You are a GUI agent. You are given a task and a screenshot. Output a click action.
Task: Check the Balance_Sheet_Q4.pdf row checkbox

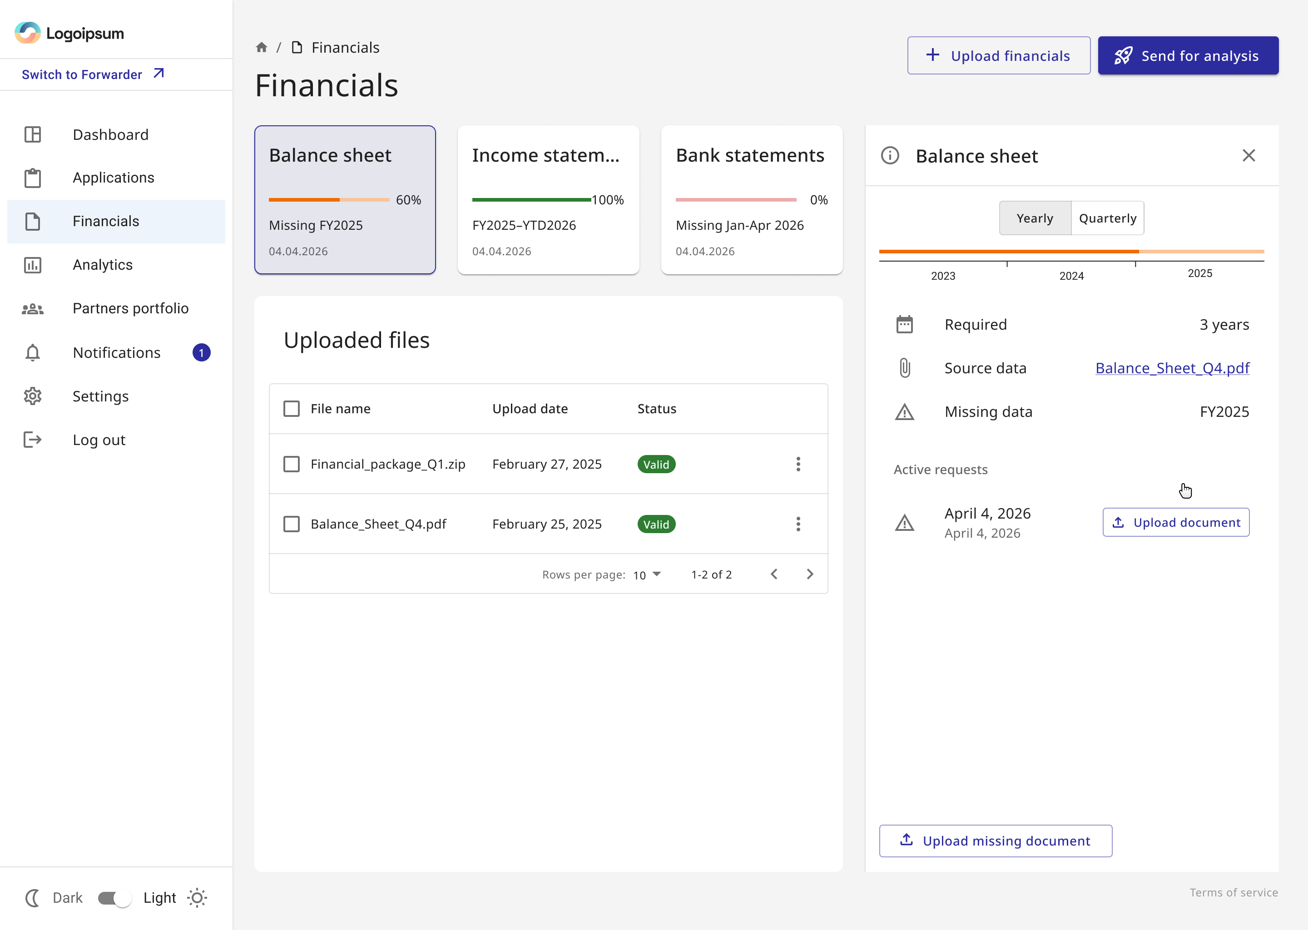(x=292, y=524)
